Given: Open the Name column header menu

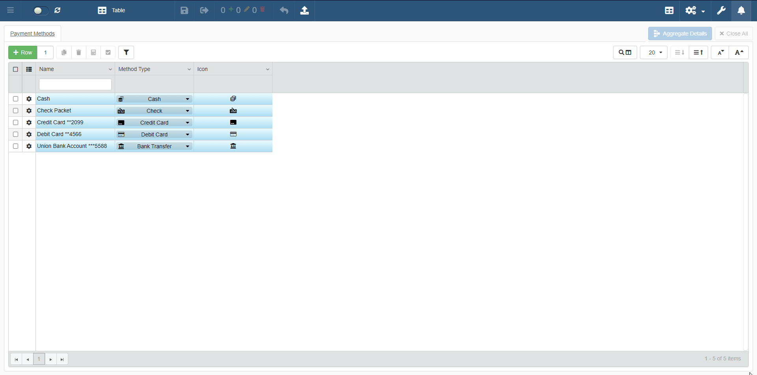Looking at the screenshot, I should [x=110, y=69].
